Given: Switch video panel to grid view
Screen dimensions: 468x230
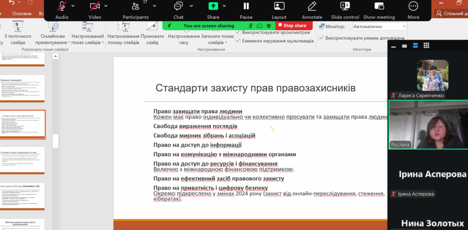Looking at the screenshot, I should click(426, 46).
